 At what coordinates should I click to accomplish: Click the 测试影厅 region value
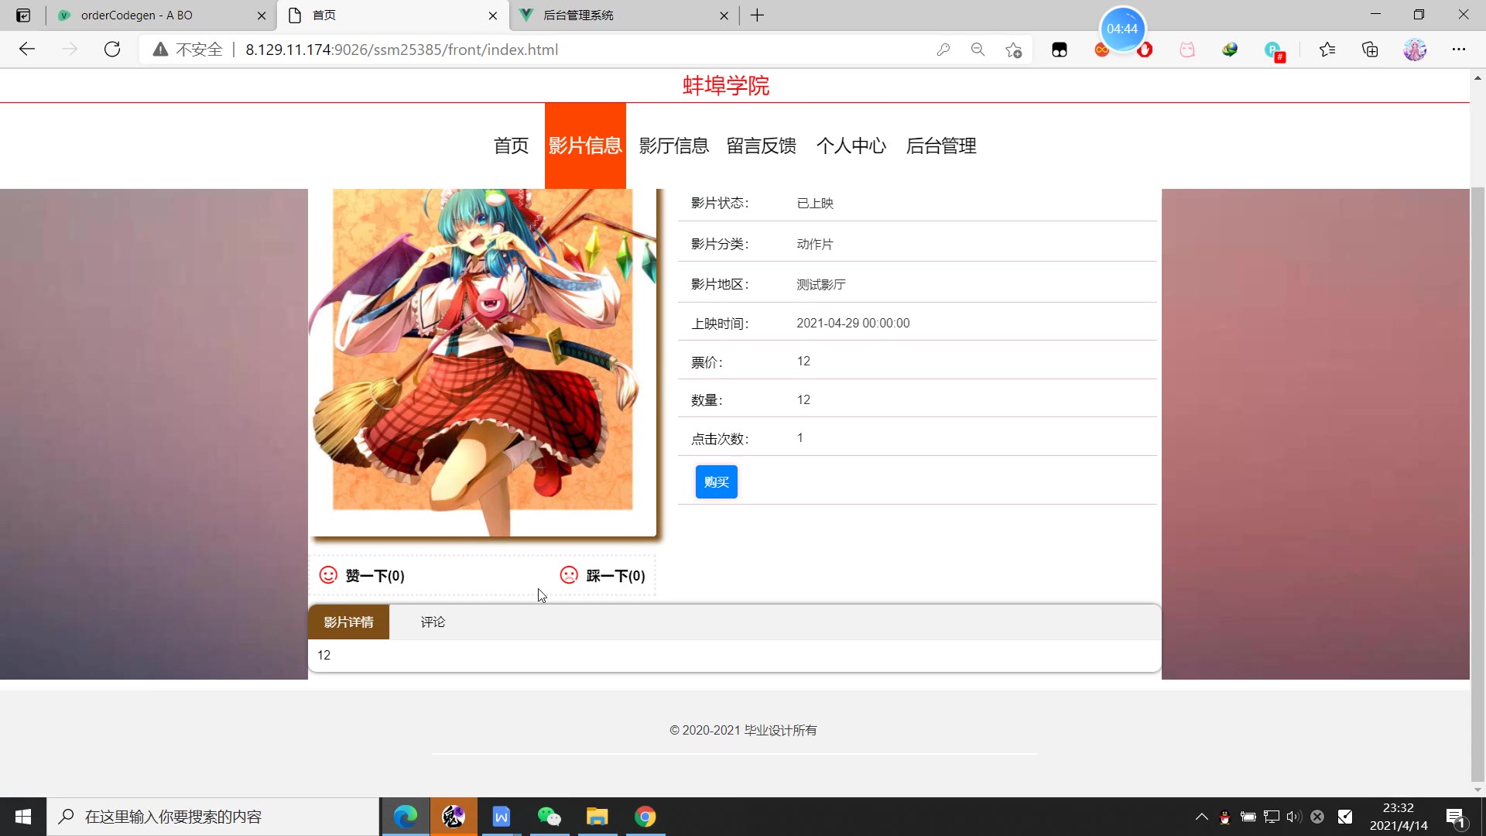click(x=821, y=284)
